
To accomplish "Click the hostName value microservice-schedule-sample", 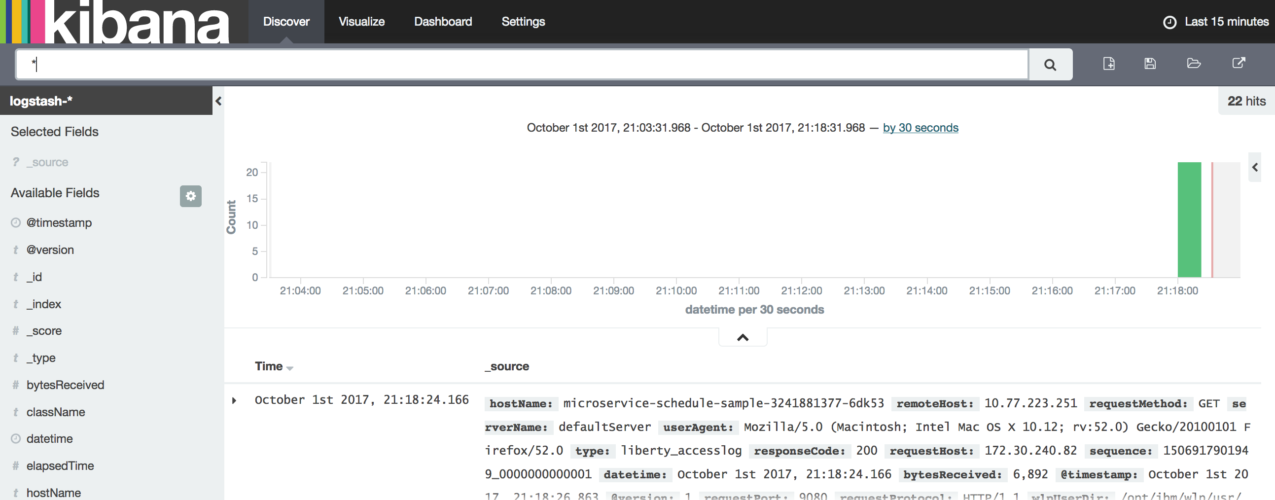I will coord(724,403).
